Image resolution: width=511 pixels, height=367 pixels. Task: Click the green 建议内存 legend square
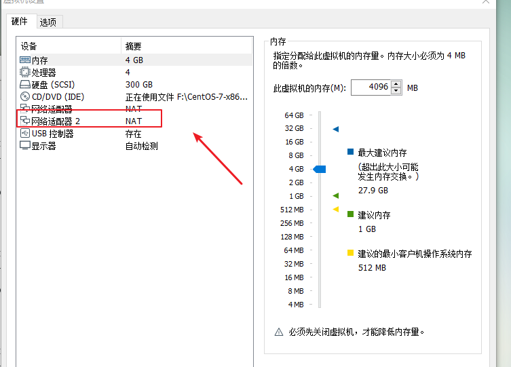pos(351,214)
